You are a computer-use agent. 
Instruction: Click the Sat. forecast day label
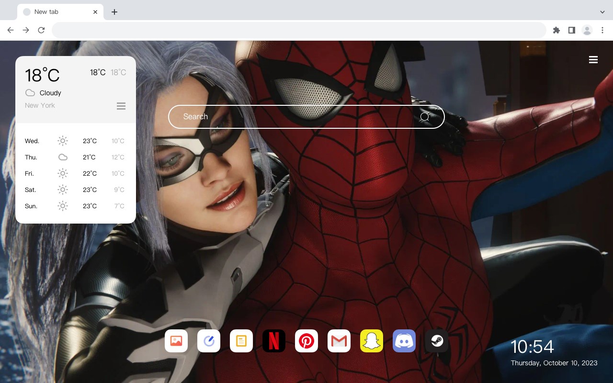click(x=31, y=190)
